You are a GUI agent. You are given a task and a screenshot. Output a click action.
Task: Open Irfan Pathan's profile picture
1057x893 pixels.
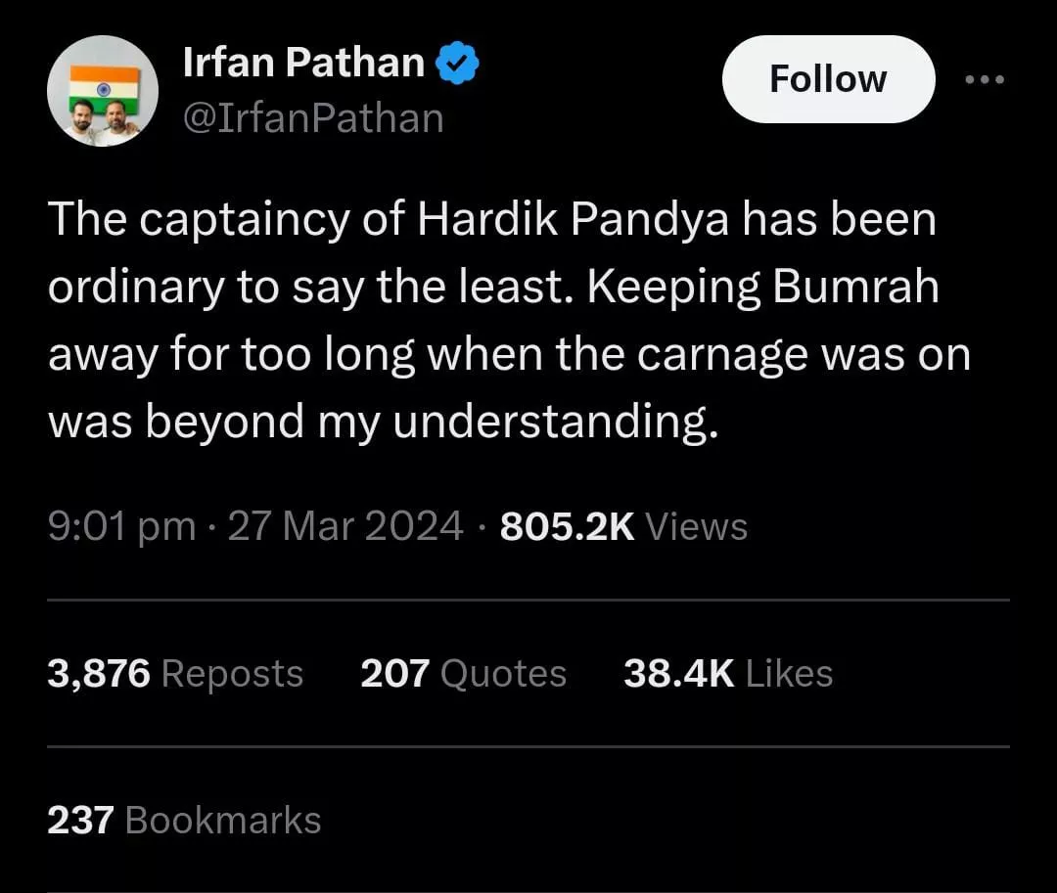pyautogui.click(x=103, y=92)
